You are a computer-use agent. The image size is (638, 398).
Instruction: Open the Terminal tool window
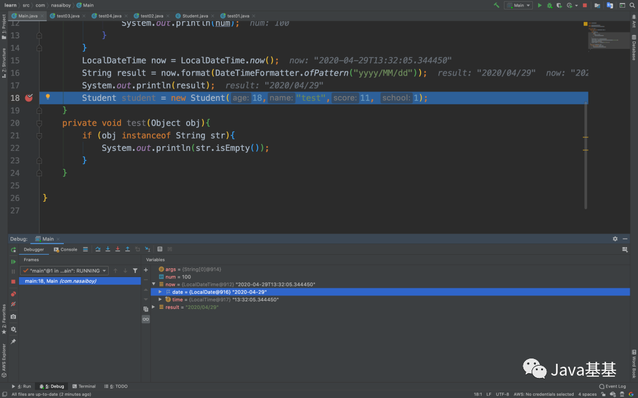click(84, 386)
